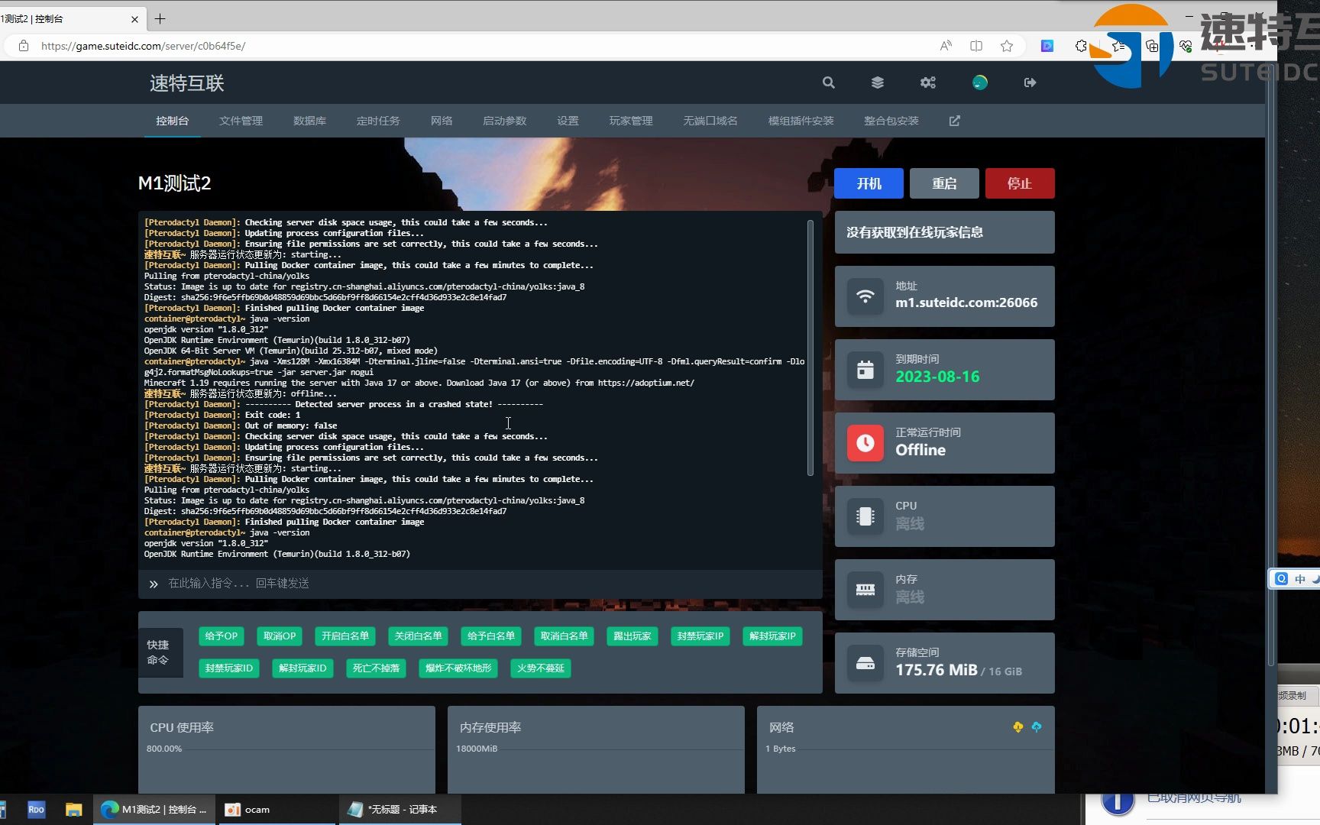Click the 解封玩家IP quick command
The image size is (1320, 825).
(x=773, y=636)
